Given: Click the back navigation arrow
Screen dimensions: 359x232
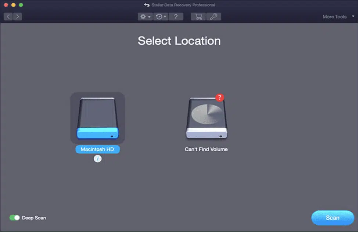Looking at the screenshot, I should click(x=8, y=16).
